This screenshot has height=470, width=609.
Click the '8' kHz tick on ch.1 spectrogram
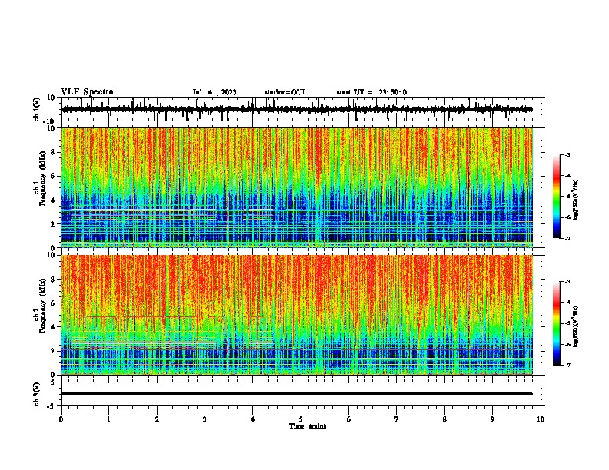coord(54,152)
